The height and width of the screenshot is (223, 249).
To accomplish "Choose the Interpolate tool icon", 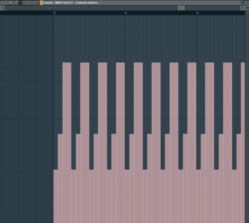I will [28, 3].
